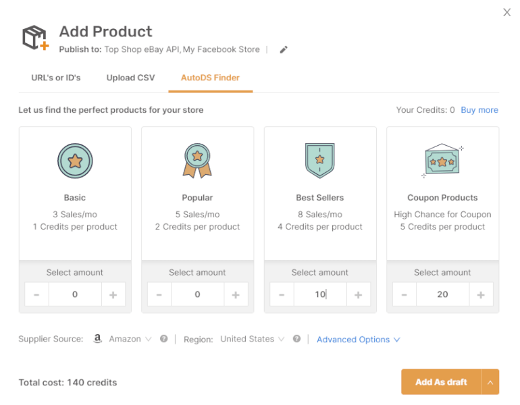Image resolution: width=520 pixels, height=405 pixels.
Task: Click the help icon next to United States
Action: pyautogui.click(x=296, y=340)
